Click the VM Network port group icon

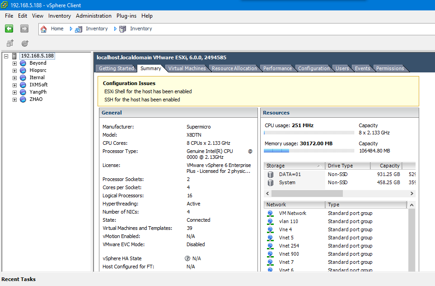pos(270,214)
